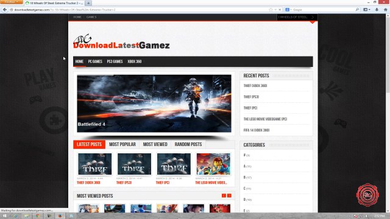The width and height of the screenshot is (390, 219).
Task: Open a new tab with the plus button
Action: click(x=88, y=3)
